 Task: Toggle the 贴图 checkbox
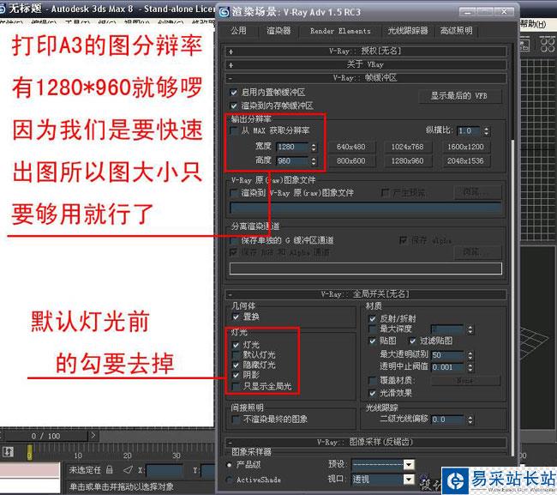click(372, 341)
